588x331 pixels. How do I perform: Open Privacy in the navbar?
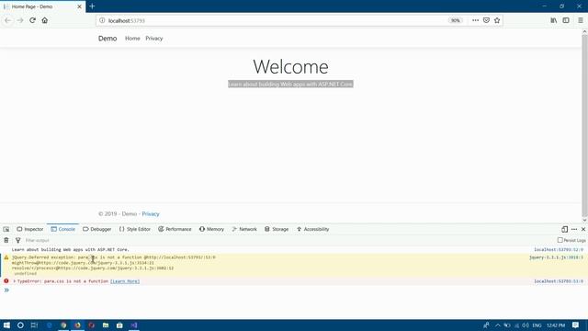pyautogui.click(x=154, y=39)
